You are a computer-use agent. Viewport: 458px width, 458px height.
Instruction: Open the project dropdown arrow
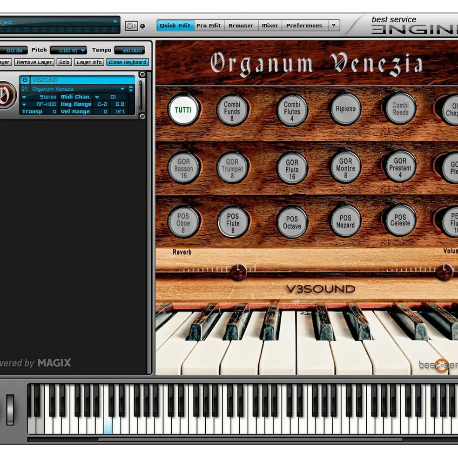(115, 21)
